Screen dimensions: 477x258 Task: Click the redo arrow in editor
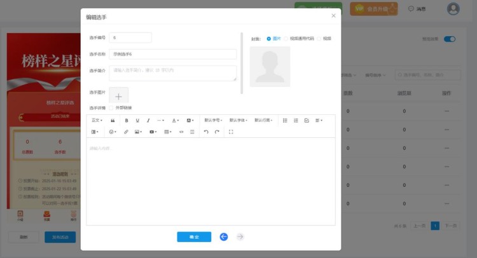point(217,132)
